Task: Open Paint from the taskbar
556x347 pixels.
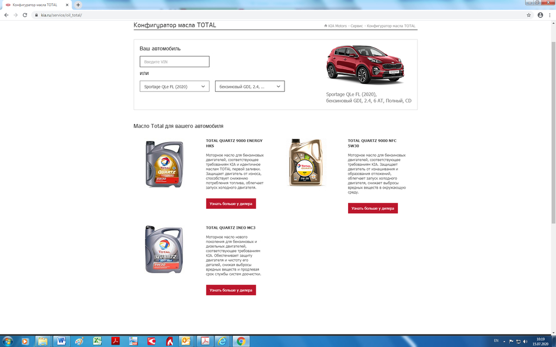Action: [x=79, y=342]
